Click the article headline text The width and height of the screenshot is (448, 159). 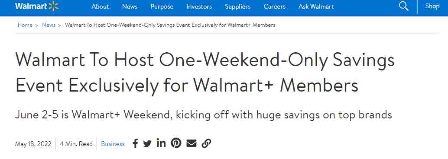pyautogui.click(x=205, y=73)
